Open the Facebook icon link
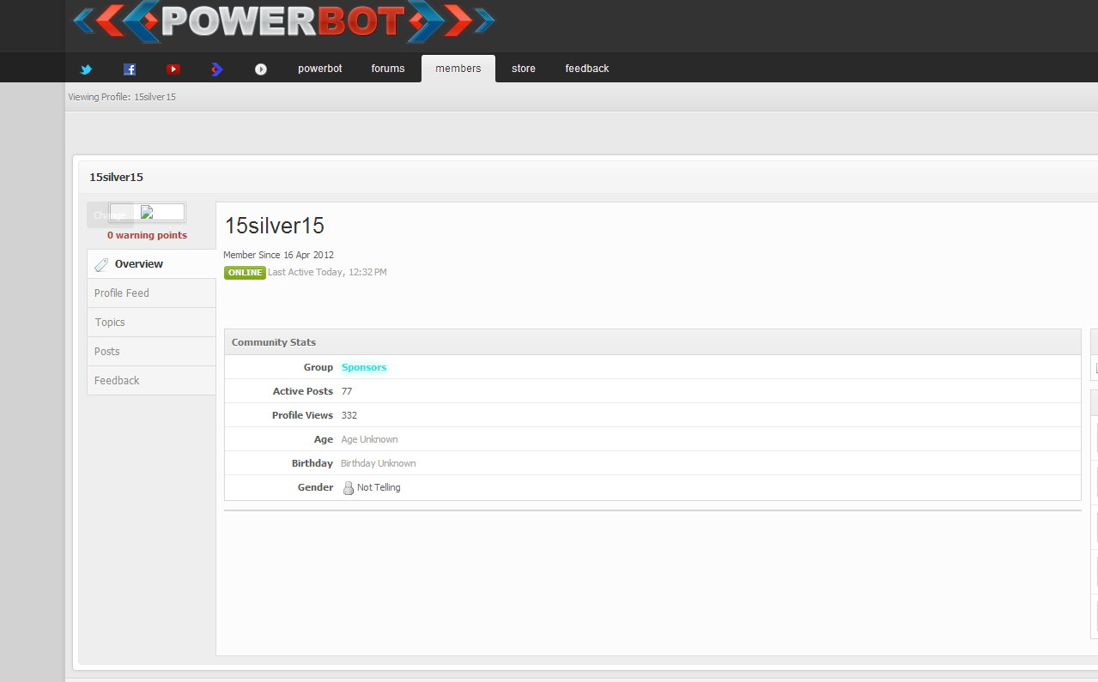1098x682 pixels. pyautogui.click(x=130, y=69)
